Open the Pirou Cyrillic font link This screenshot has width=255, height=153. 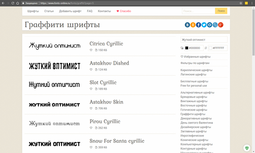click(105, 121)
